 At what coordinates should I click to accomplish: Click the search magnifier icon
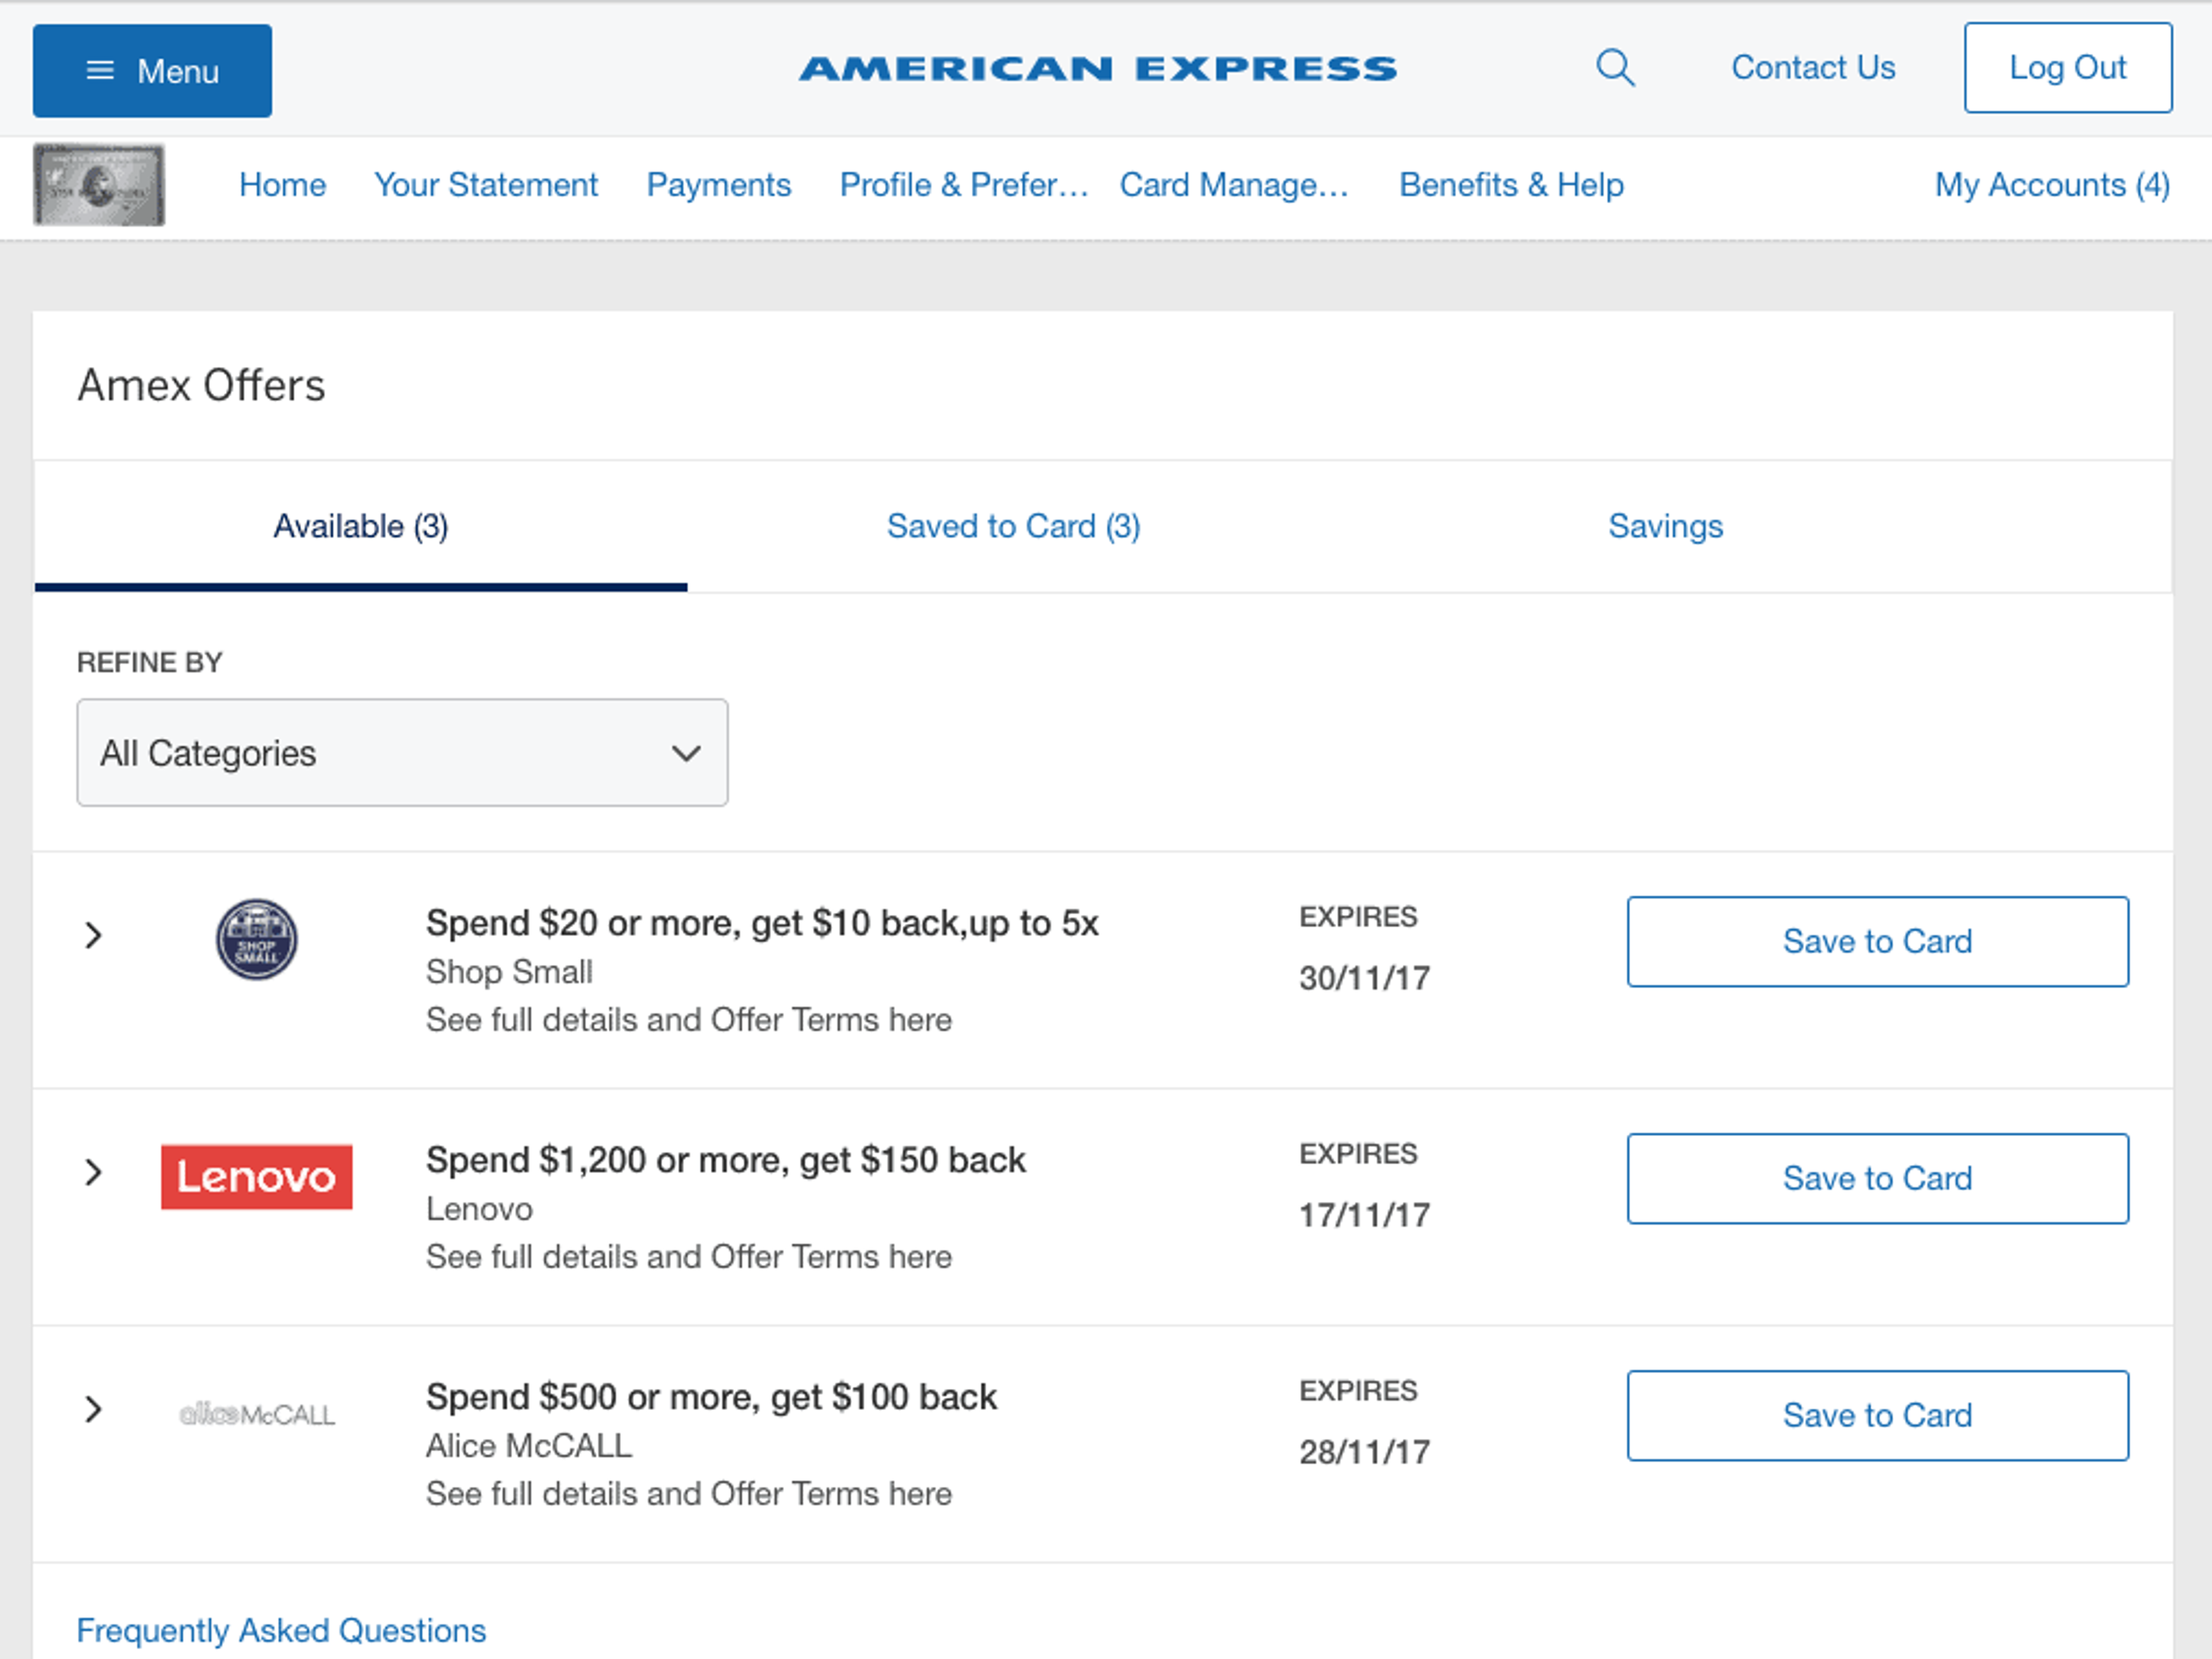pyautogui.click(x=1614, y=68)
